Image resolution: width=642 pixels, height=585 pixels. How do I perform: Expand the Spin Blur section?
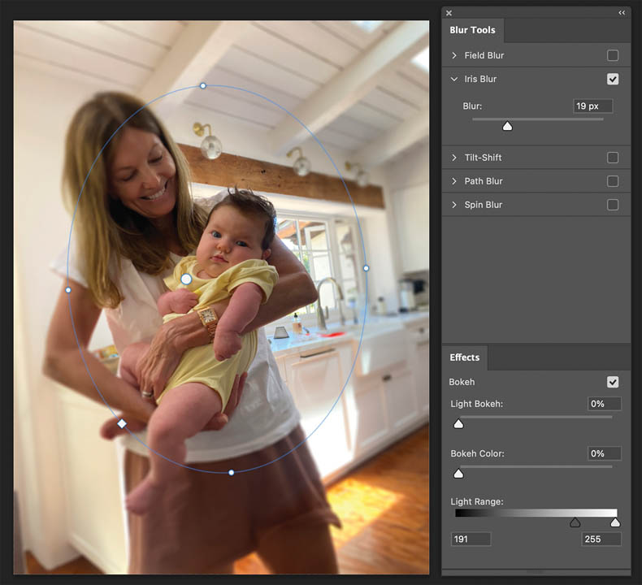pos(454,205)
